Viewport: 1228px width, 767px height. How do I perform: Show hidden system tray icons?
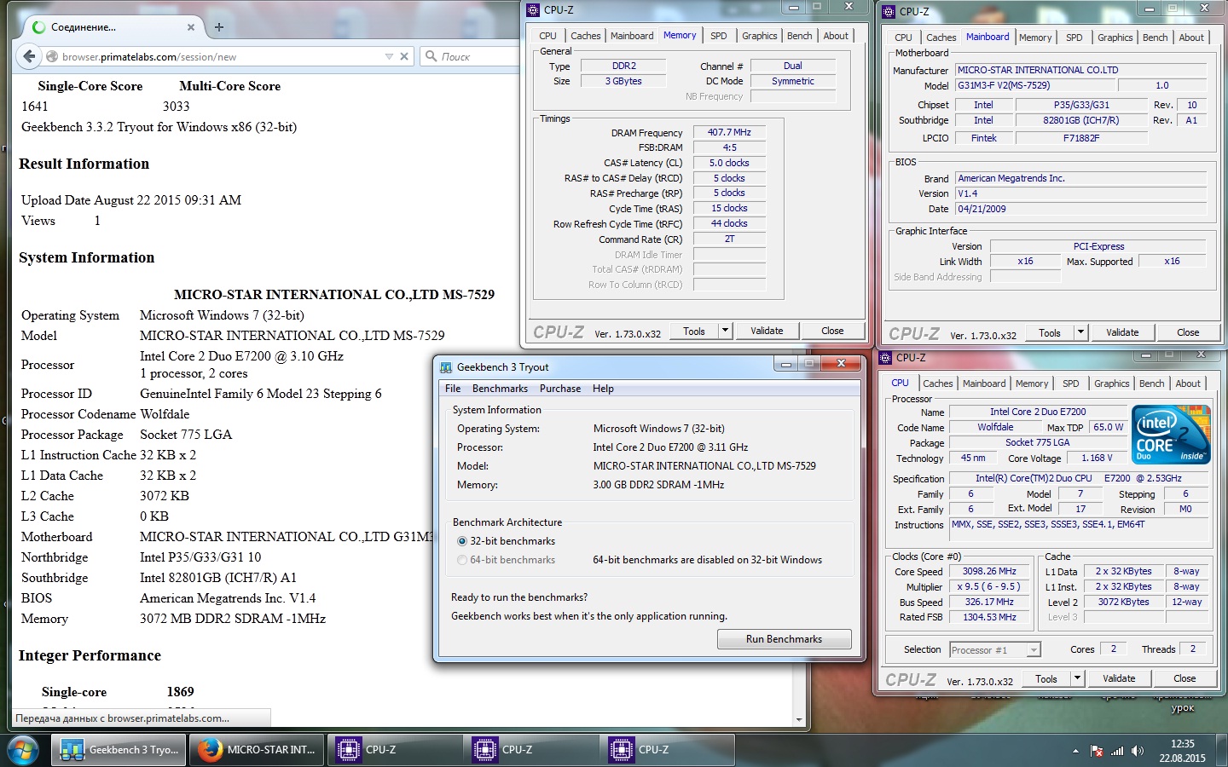(1075, 751)
